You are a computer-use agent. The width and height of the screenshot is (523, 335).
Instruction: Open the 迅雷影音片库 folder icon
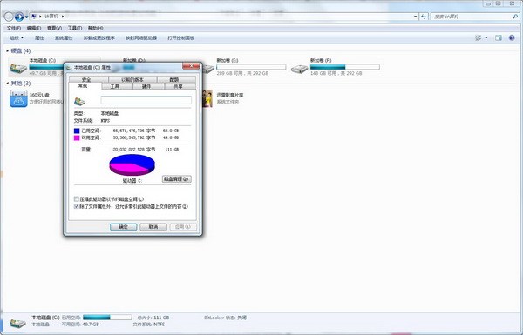[207, 98]
